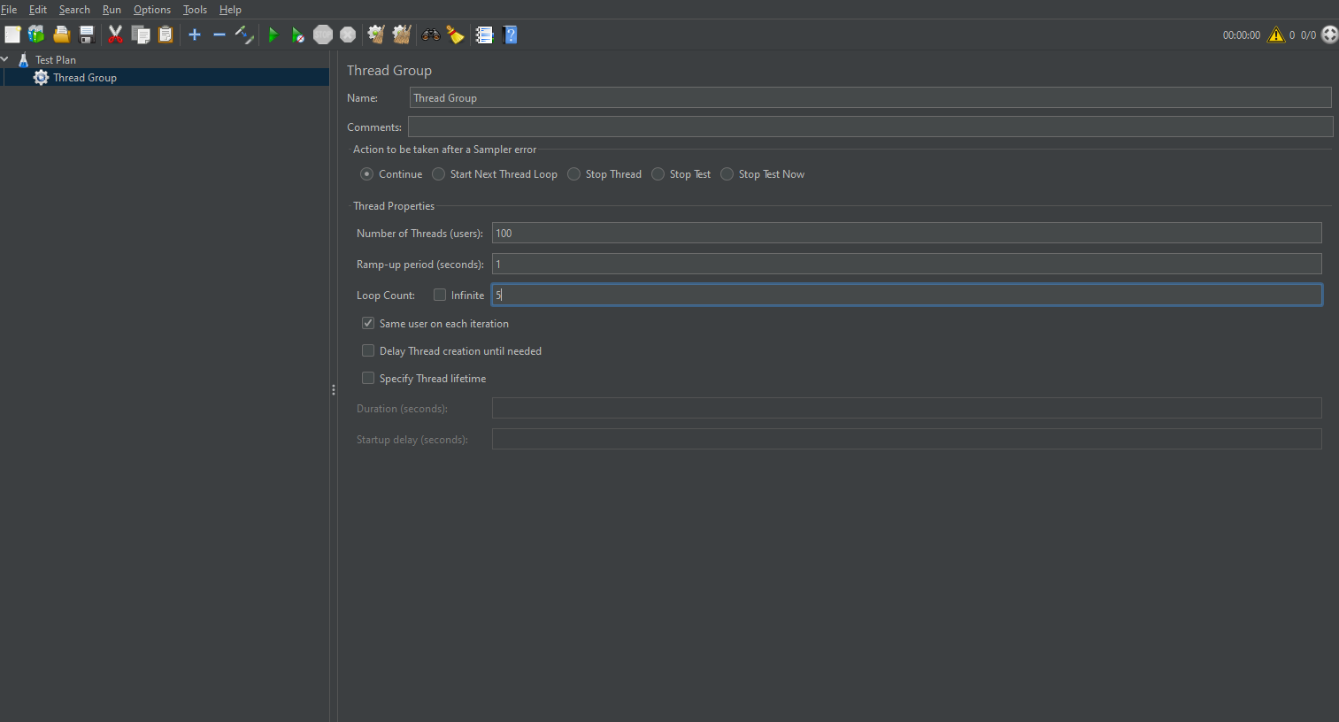
Task: Click Start no pauses icon
Action: click(298, 35)
